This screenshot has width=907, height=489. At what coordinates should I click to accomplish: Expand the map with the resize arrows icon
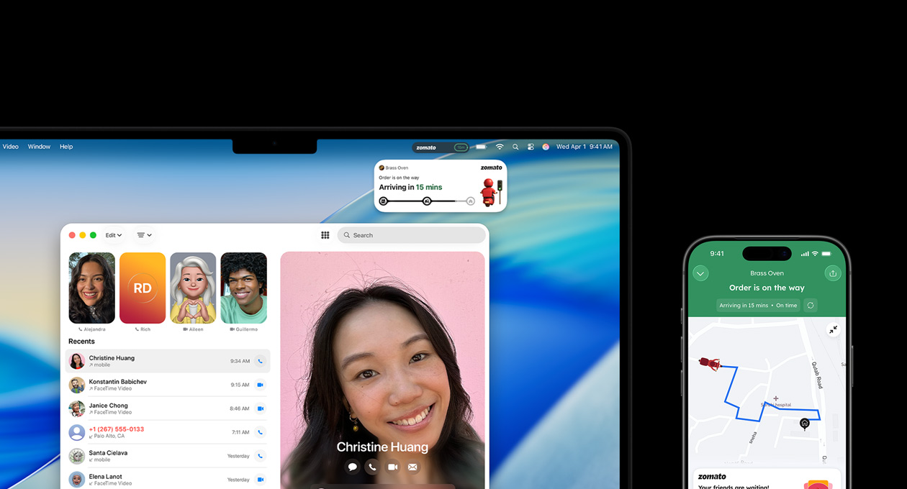click(834, 329)
